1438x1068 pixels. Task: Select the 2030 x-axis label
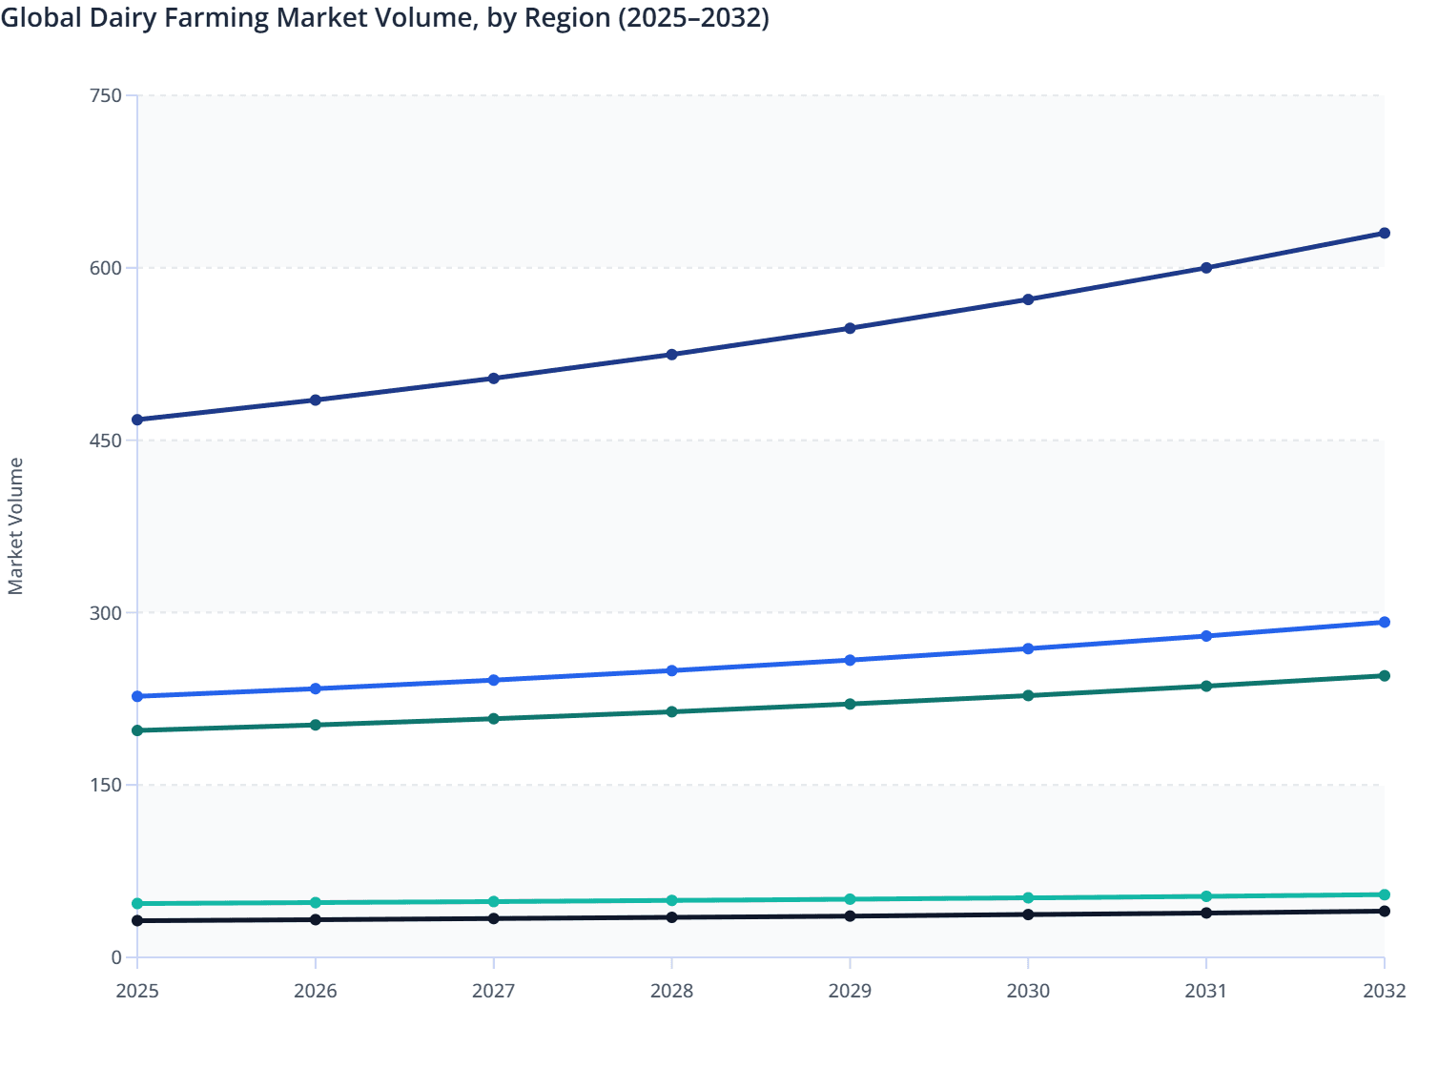pyautogui.click(x=1028, y=992)
